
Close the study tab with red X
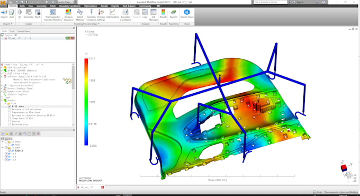pyautogui.click(x=103, y=188)
